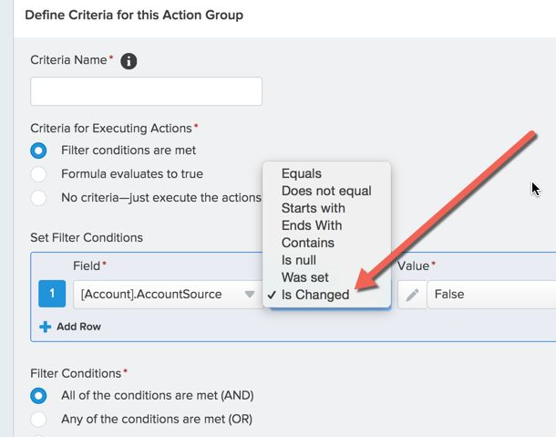
Task: Open the [Account].AccountSource field dropdown arrow
Action: point(250,295)
